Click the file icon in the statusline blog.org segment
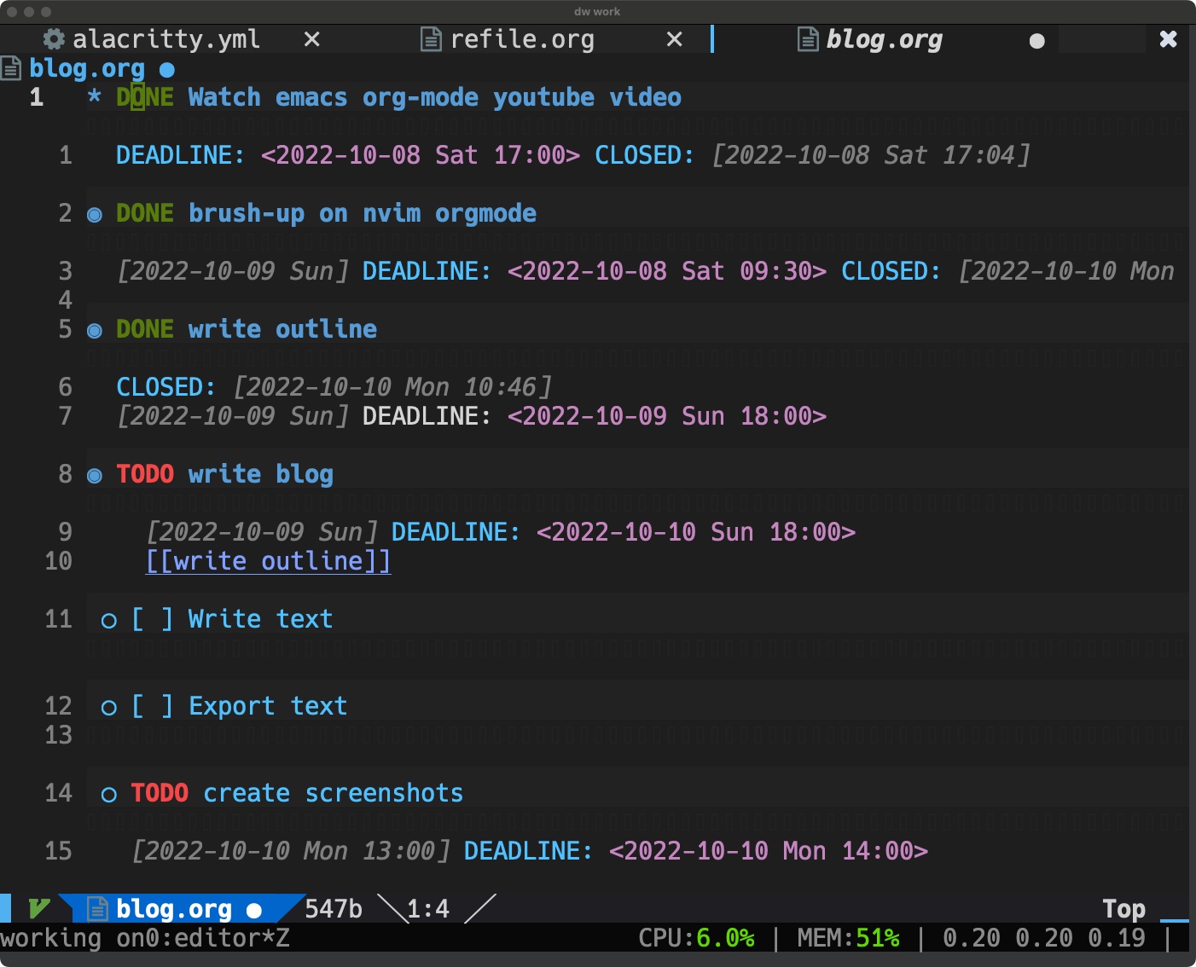The width and height of the screenshot is (1196, 967). point(98,909)
